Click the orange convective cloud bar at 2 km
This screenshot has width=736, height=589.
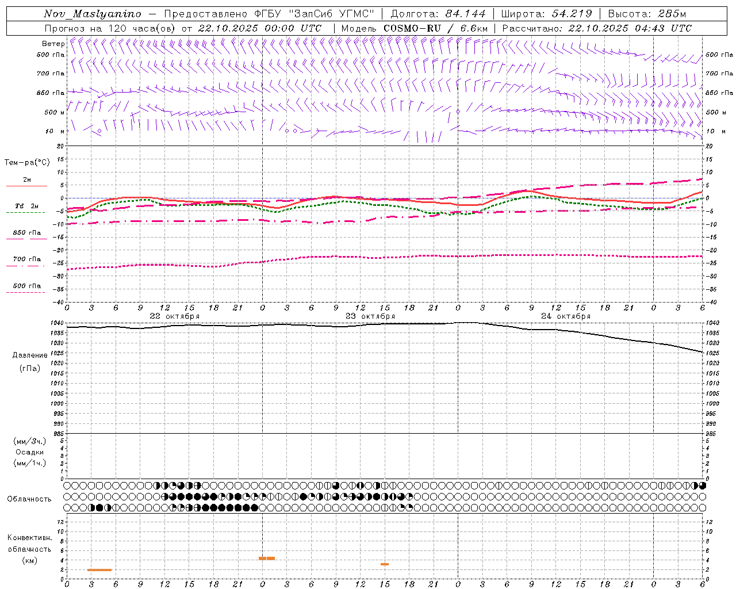[x=99, y=570]
